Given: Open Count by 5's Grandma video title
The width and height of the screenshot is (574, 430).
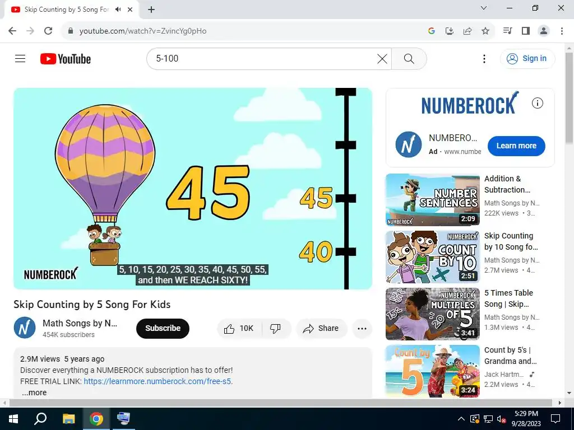Looking at the screenshot, I should [510, 356].
